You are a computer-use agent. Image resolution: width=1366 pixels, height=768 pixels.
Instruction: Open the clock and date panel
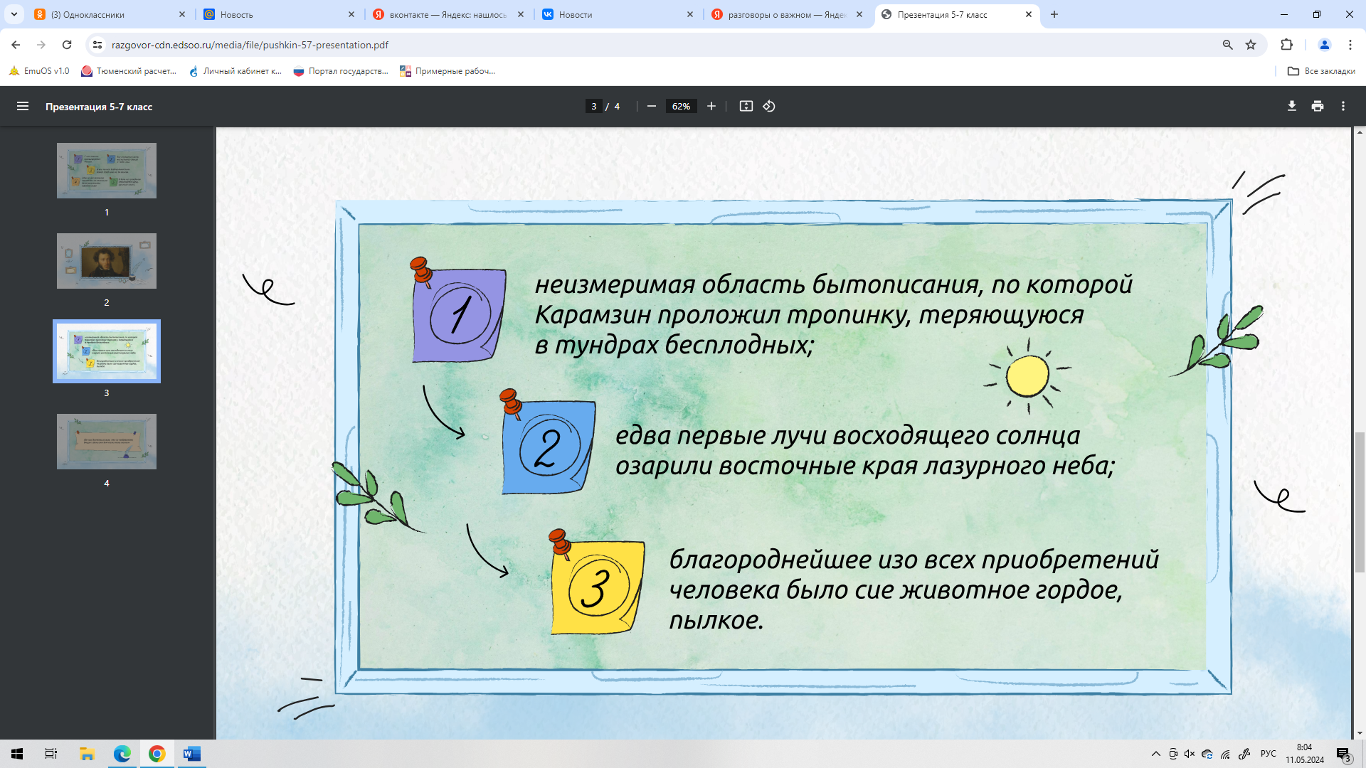(x=1304, y=754)
